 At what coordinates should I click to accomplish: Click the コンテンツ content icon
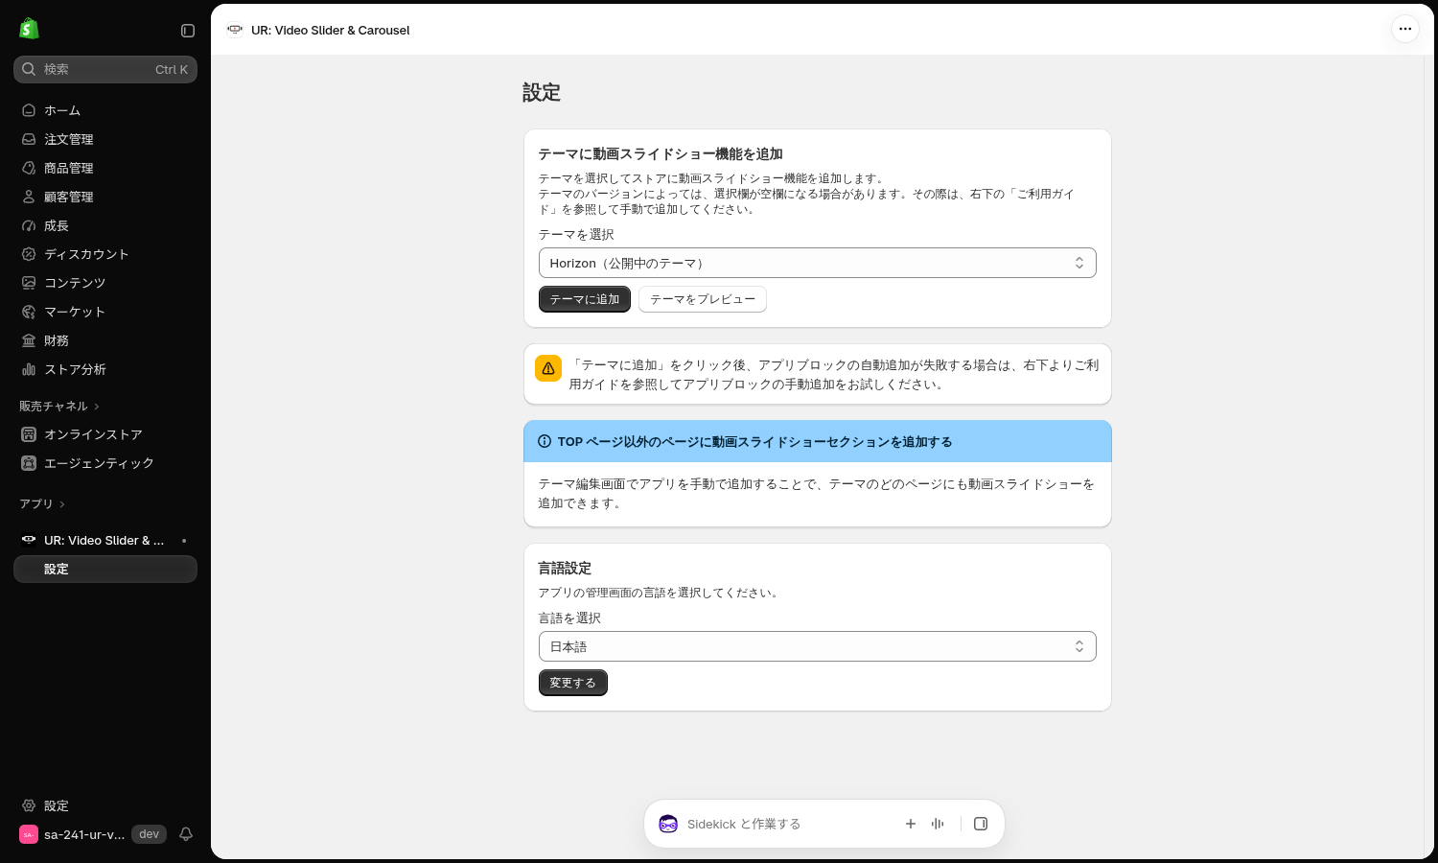click(x=29, y=283)
